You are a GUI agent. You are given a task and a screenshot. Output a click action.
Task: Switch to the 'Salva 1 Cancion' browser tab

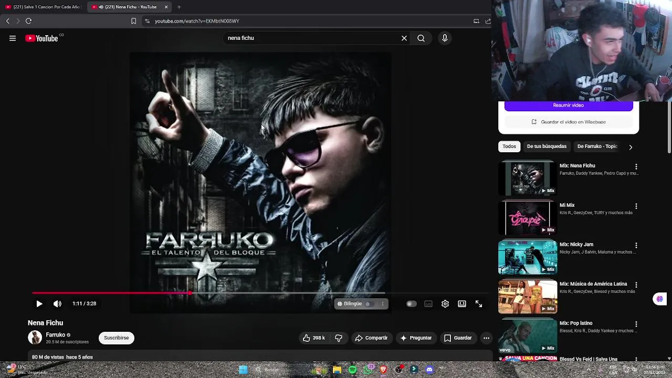(x=43, y=7)
